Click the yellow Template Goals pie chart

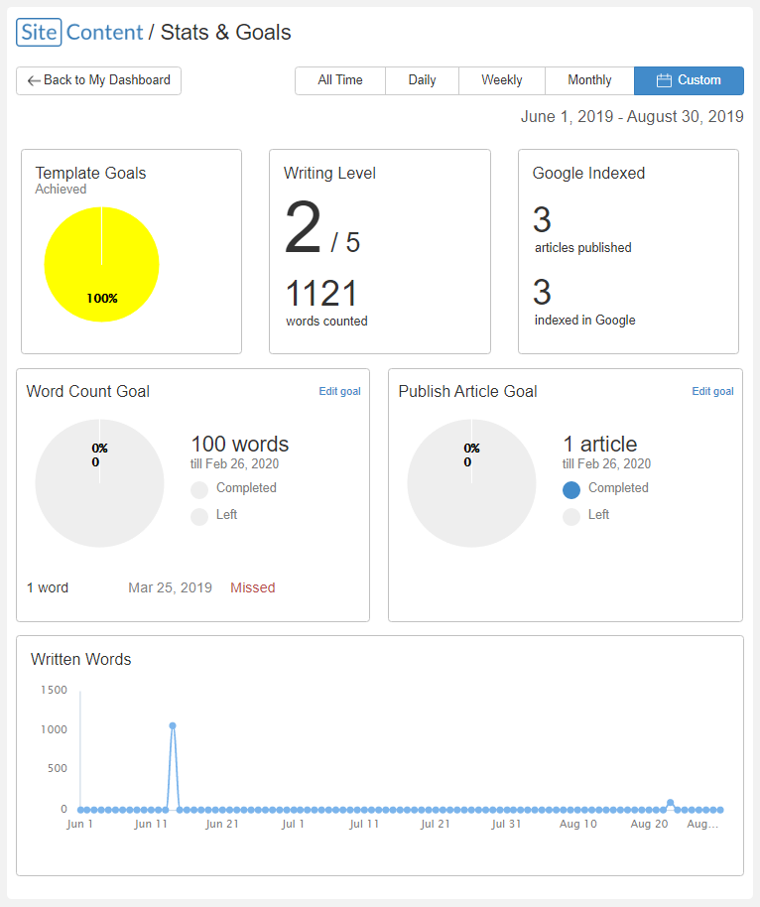[102, 264]
